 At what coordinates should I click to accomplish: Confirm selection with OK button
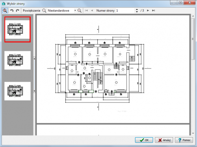144,140
